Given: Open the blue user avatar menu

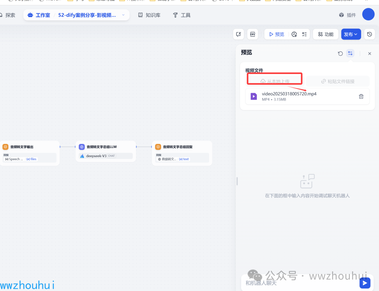Looking at the screenshot, I should pos(368,14).
